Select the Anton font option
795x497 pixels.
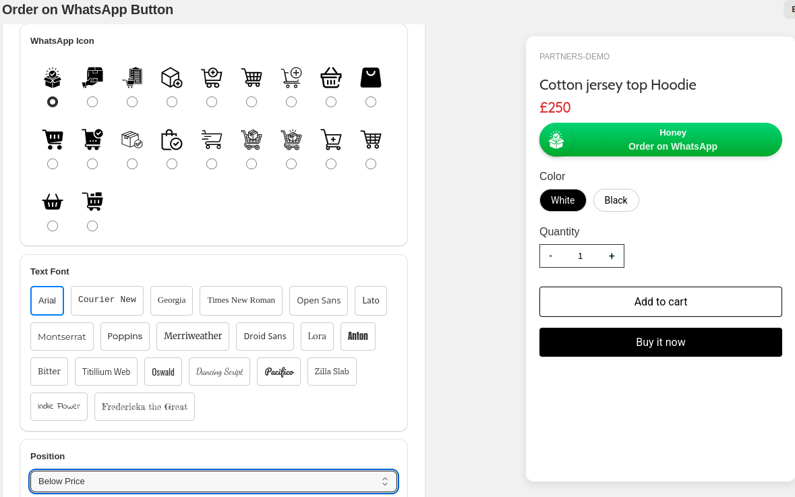(358, 337)
